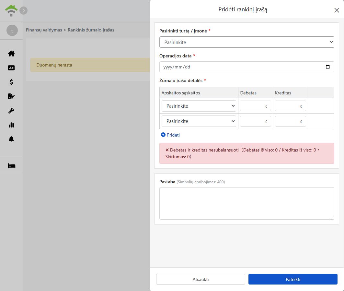
Task: Focus first row Kreditas field
Action: pyautogui.click(x=290, y=106)
